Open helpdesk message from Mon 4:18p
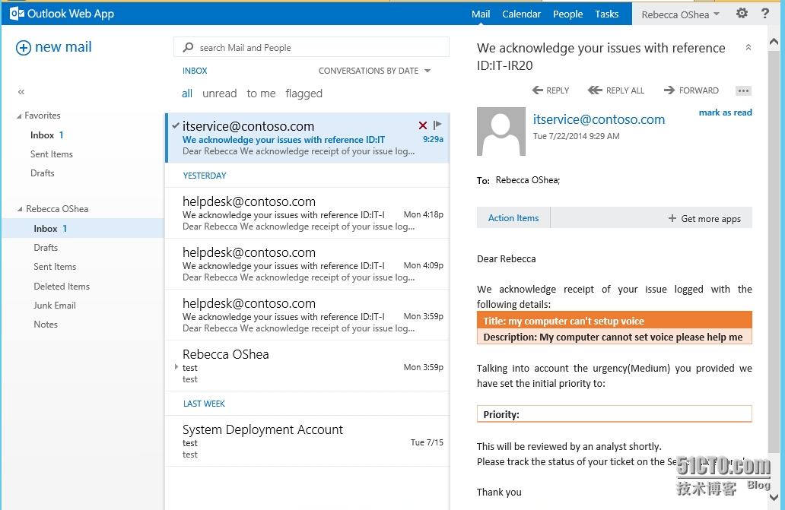The width and height of the screenshot is (785, 510). click(307, 214)
